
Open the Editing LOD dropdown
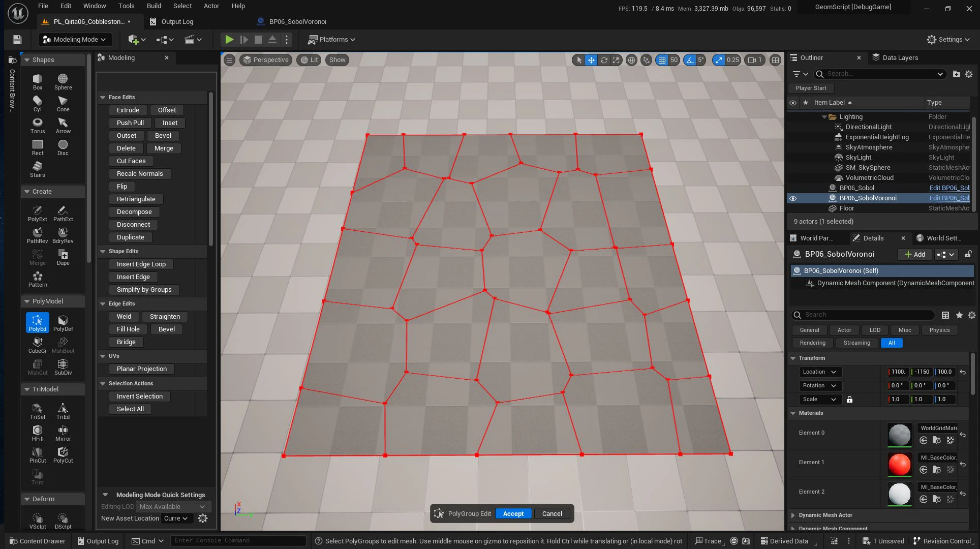click(173, 507)
